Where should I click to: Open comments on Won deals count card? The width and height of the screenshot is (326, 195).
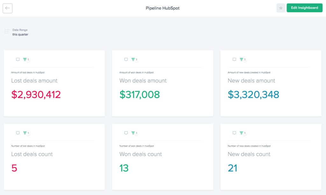click(x=126, y=133)
